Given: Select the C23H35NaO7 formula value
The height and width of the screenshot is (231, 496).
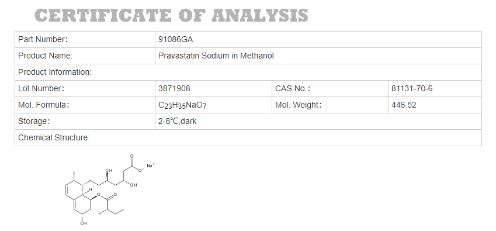Looking at the screenshot, I should pyautogui.click(x=182, y=105).
